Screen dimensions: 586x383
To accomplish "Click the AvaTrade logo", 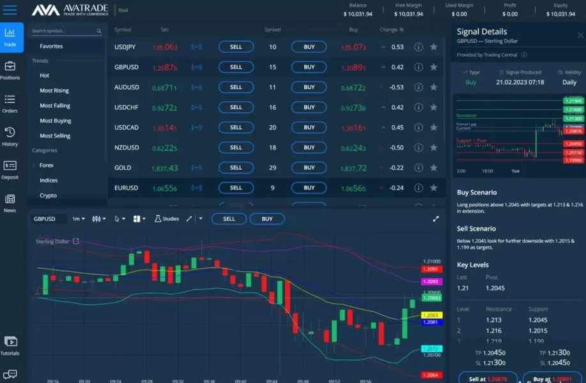I will (x=70, y=10).
